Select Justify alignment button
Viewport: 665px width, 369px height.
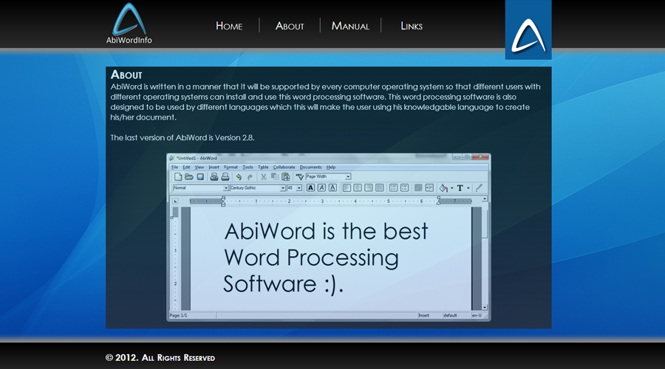[380, 188]
